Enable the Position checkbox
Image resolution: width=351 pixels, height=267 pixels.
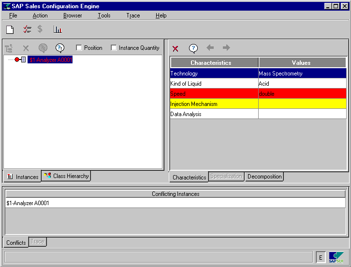point(79,48)
